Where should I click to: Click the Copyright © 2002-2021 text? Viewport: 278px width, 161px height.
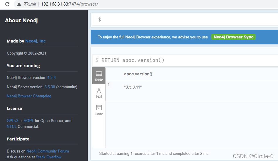point(26,53)
